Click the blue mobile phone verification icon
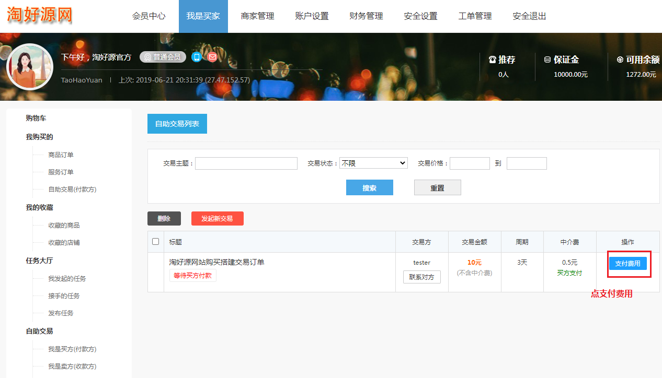 click(x=197, y=57)
